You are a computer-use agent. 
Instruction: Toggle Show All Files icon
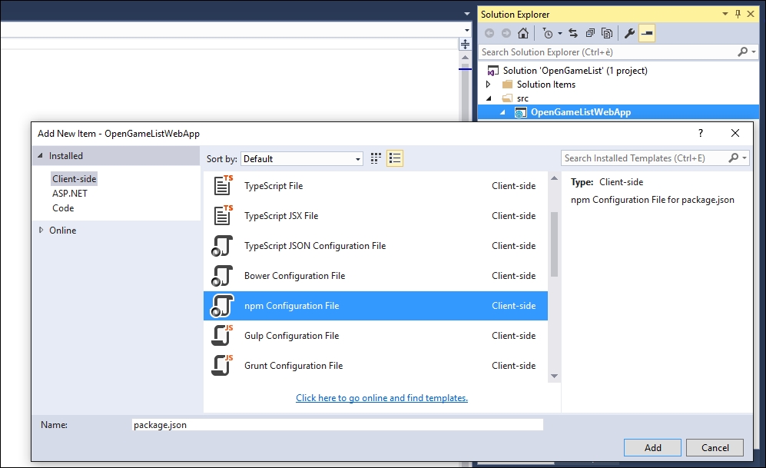(x=607, y=33)
